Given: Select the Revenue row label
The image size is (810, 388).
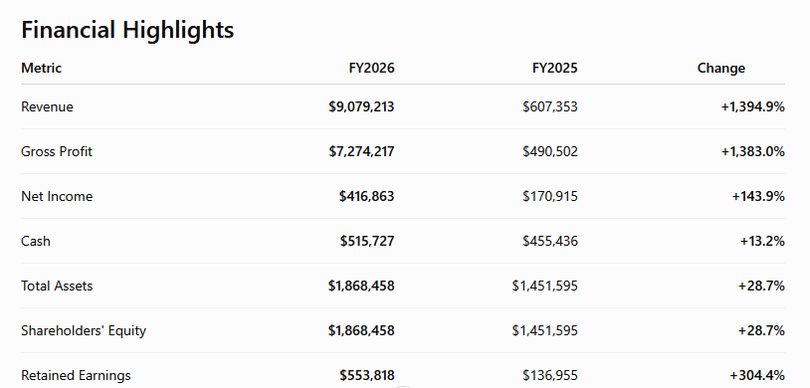Looking at the screenshot, I should click(x=47, y=106).
